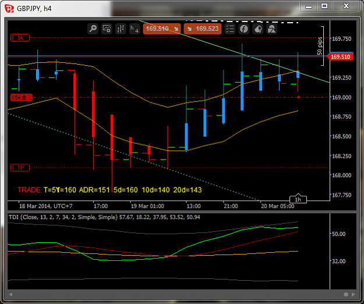Maximize the GBPJPY chart window
The height and width of the screenshot is (304, 364).
coord(324,6)
